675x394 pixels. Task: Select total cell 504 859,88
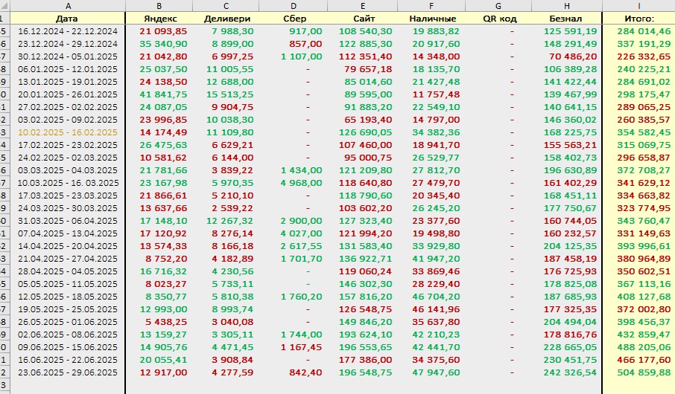[638, 372]
